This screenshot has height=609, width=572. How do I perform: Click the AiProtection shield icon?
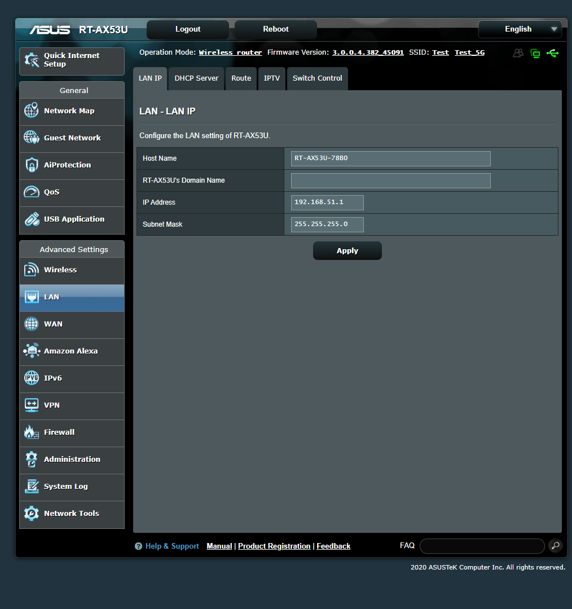coord(32,165)
